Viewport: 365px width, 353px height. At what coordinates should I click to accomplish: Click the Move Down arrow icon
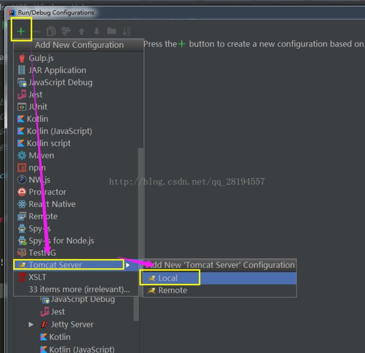pyautogui.click(x=97, y=31)
